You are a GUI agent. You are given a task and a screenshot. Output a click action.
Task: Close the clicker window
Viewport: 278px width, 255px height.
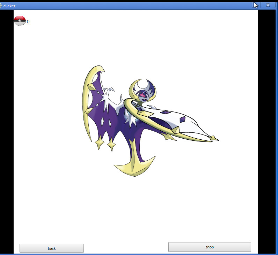[268, 5]
